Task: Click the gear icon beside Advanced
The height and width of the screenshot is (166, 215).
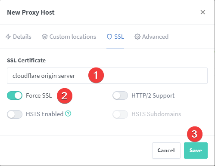Action: (x=137, y=37)
